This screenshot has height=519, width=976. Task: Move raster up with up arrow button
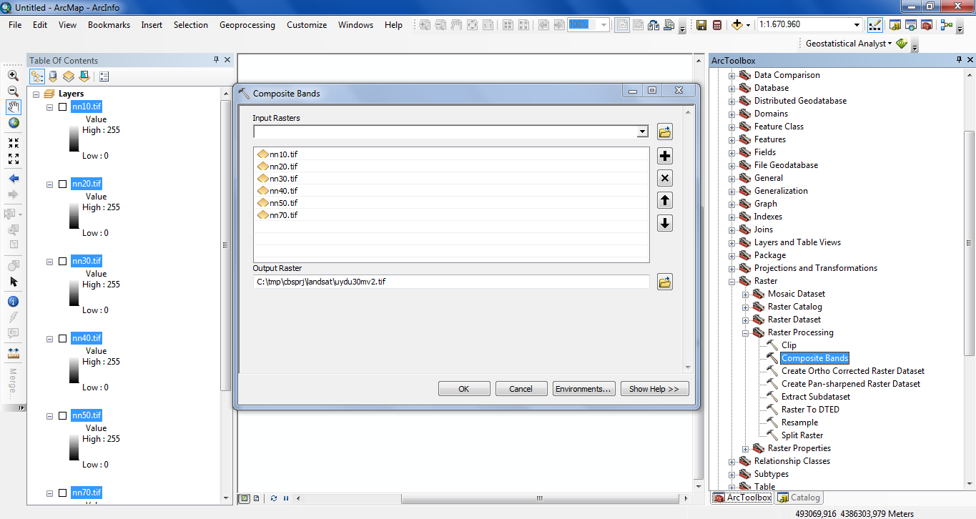tap(665, 201)
